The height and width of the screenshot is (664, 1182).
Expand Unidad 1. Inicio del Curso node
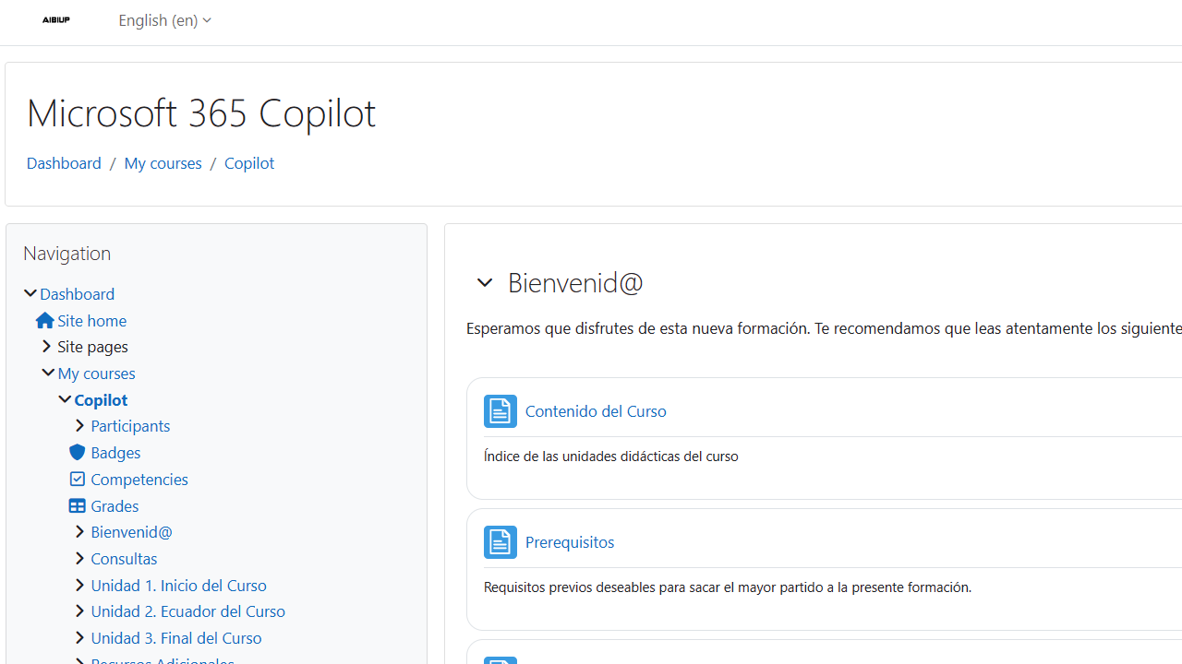click(x=79, y=585)
